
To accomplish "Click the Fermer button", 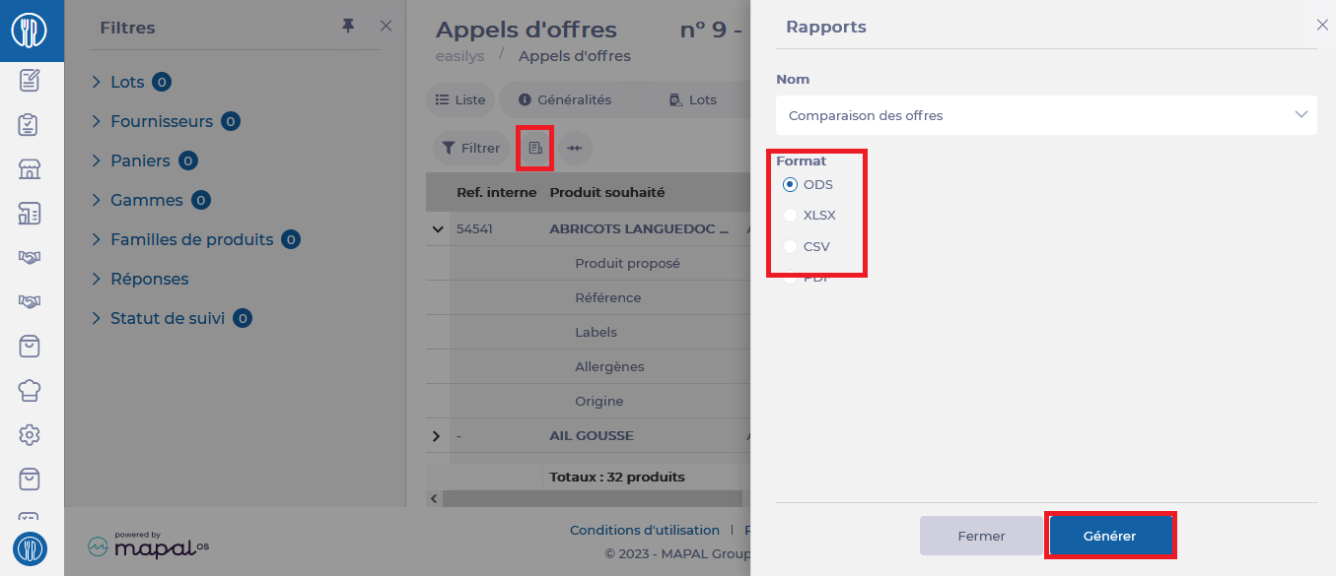I will (981, 536).
